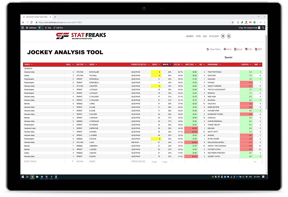Open the WordPress logo admin menu
Screen dimensions: 288x197
point(23,28)
